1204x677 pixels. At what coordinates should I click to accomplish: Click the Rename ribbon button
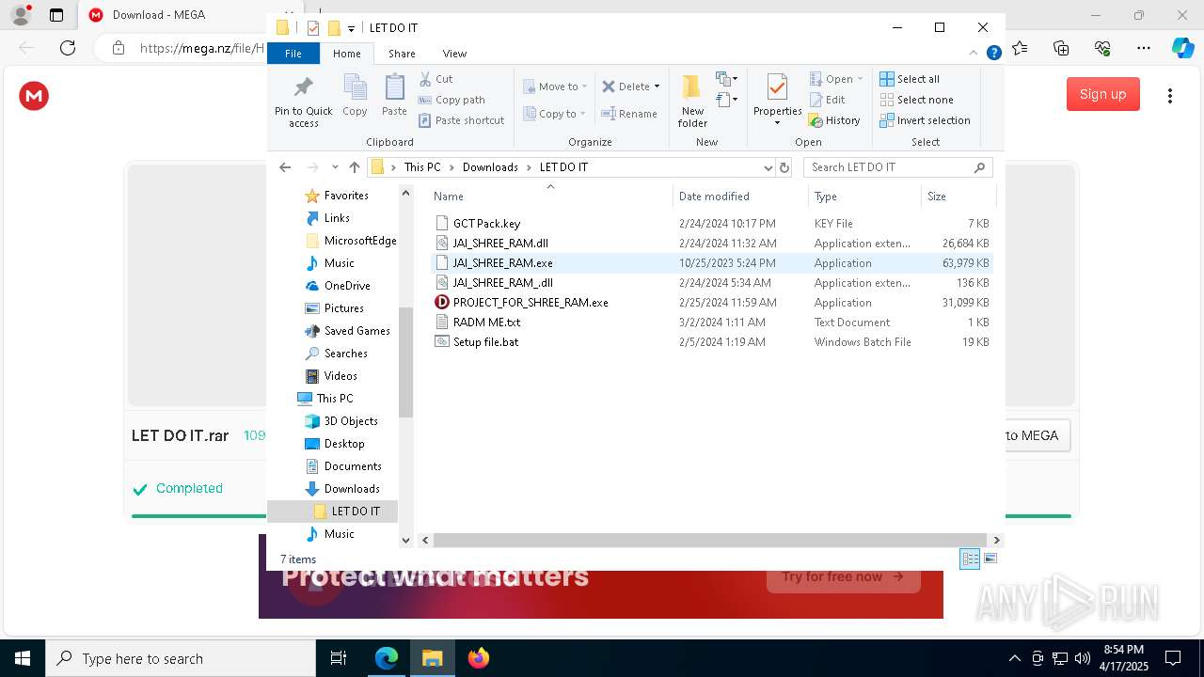[x=629, y=114]
